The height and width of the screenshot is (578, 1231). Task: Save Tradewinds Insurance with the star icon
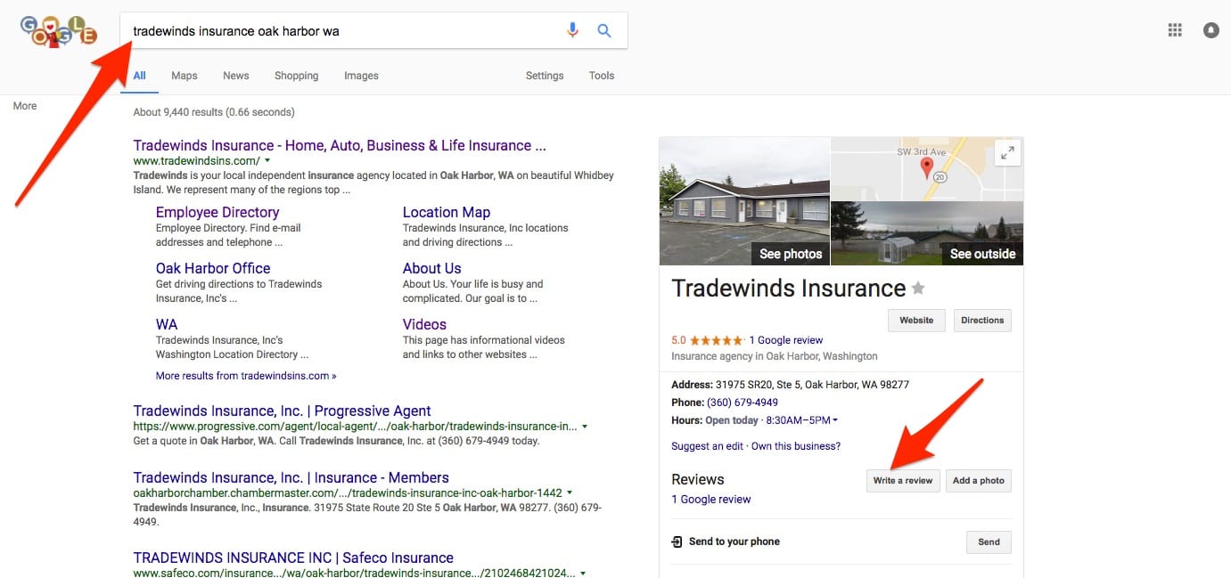[x=918, y=289]
